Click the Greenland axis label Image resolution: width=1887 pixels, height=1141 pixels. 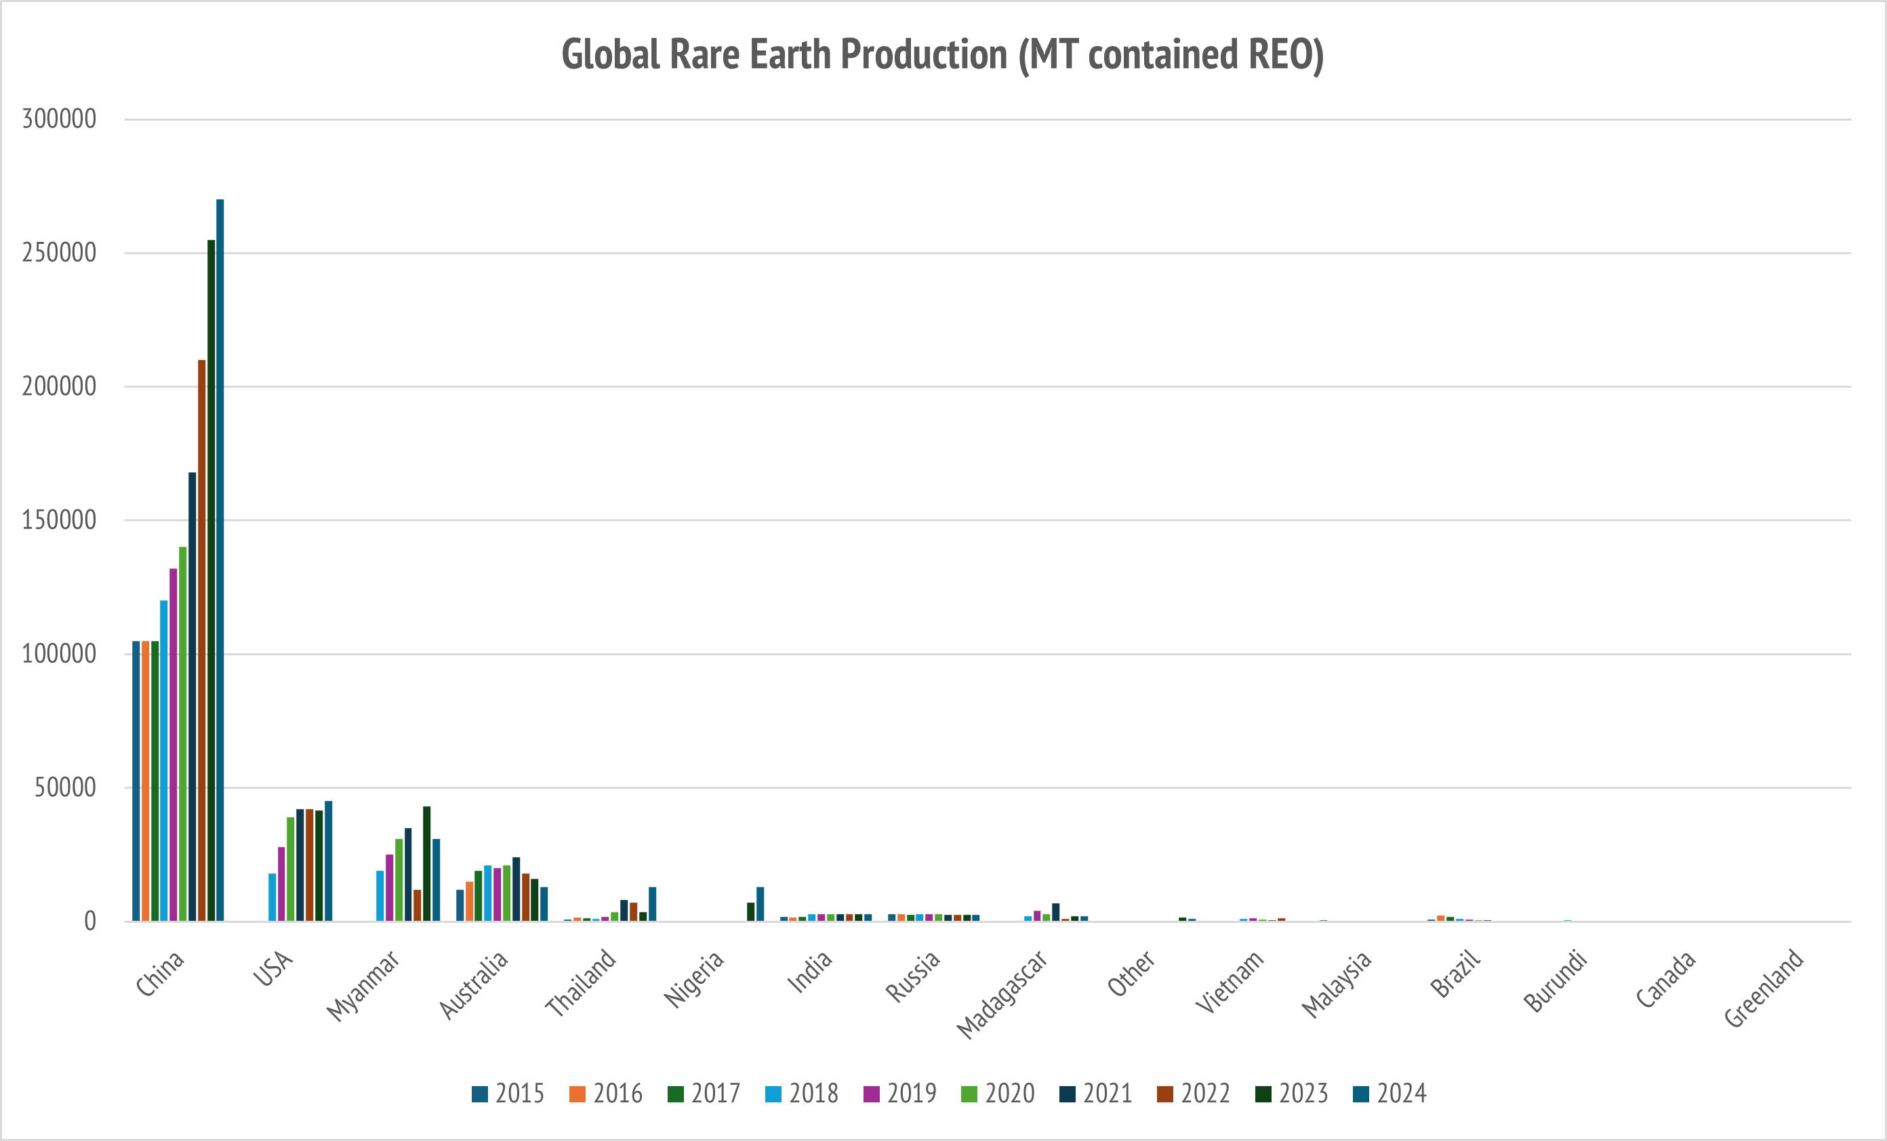[1764, 987]
